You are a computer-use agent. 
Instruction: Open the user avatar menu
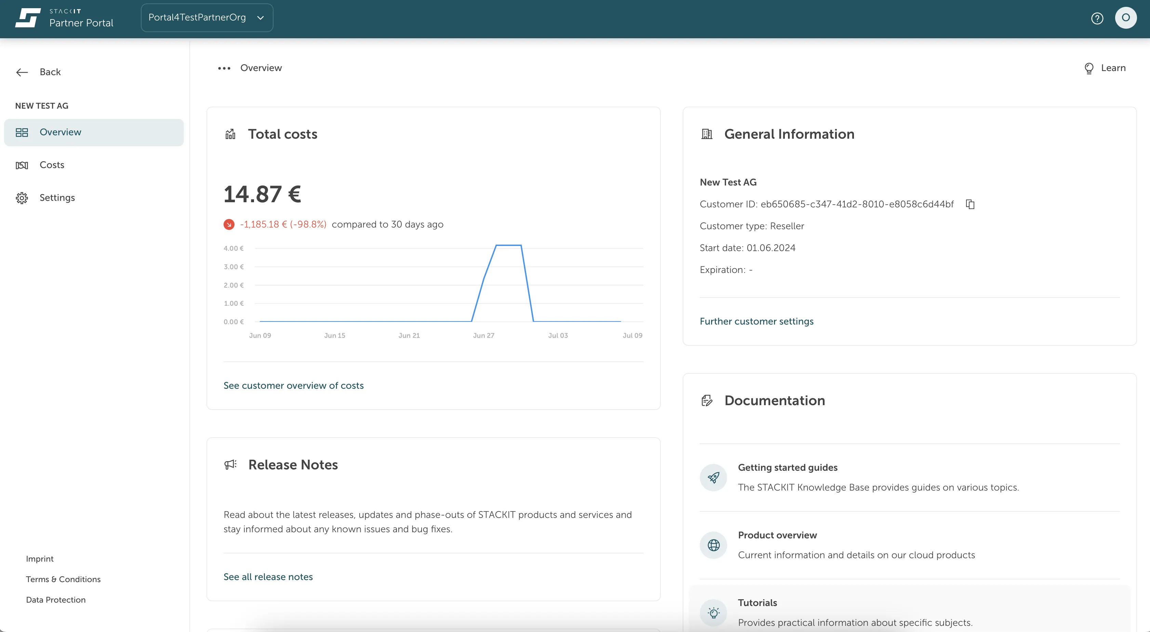(1125, 18)
